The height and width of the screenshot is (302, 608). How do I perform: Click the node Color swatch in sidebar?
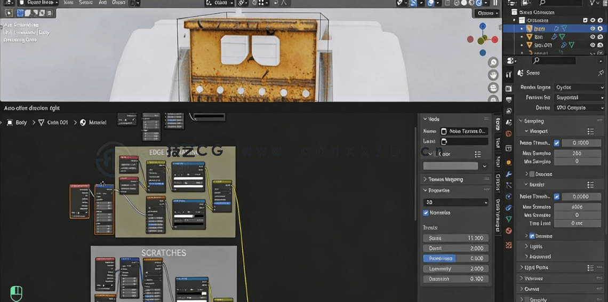(x=450, y=166)
